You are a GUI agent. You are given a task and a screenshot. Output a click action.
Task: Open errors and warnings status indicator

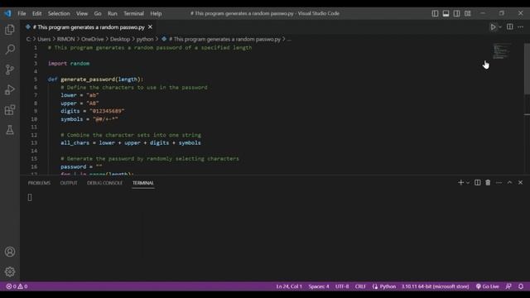pyautogui.click(x=17, y=286)
